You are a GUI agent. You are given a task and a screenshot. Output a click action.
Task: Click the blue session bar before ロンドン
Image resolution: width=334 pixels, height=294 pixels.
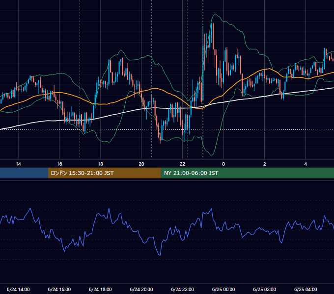click(24, 173)
